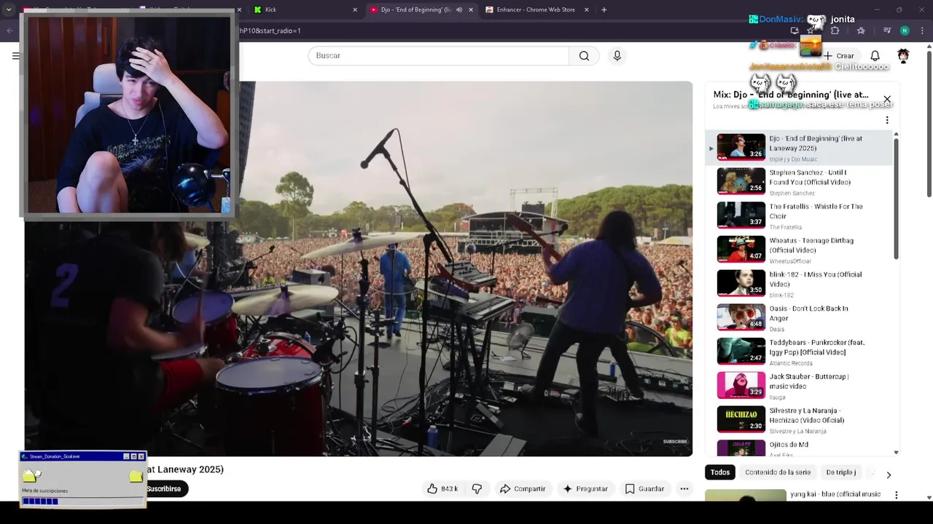933x524 pixels.
Task: Open the tab search dropdown in Chrome
Action: 9,9
